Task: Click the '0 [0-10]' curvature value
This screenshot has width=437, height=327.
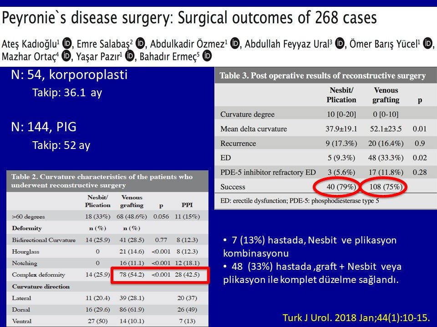Action: 386,114
